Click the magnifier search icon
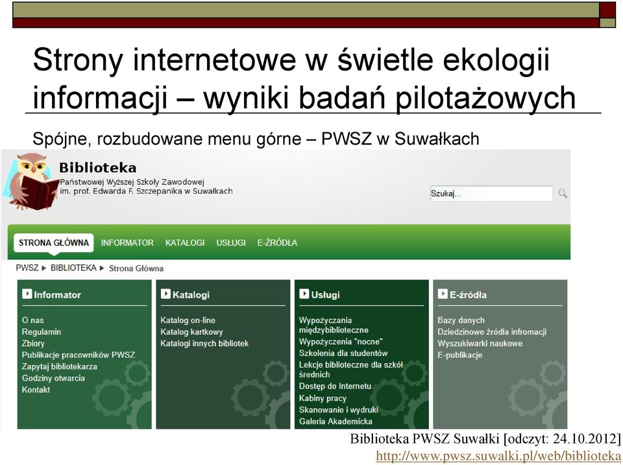623x465 pixels. click(562, 194)
